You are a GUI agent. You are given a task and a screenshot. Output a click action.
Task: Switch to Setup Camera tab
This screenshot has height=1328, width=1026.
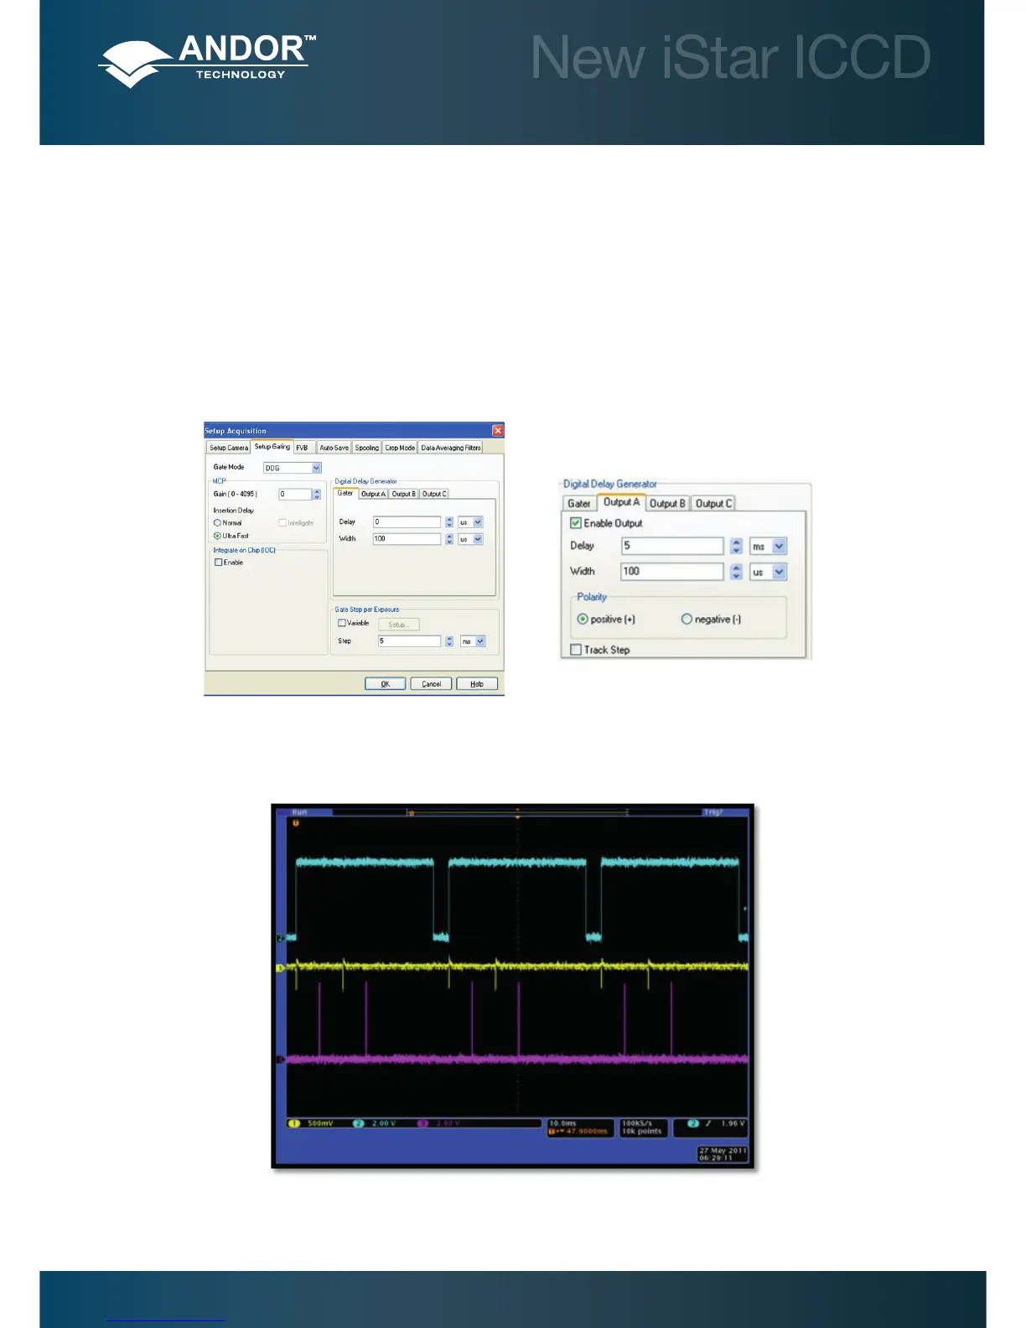[x=229, y=448]
